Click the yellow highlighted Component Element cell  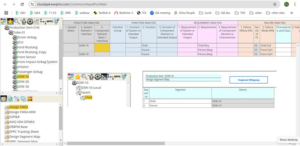102,48
